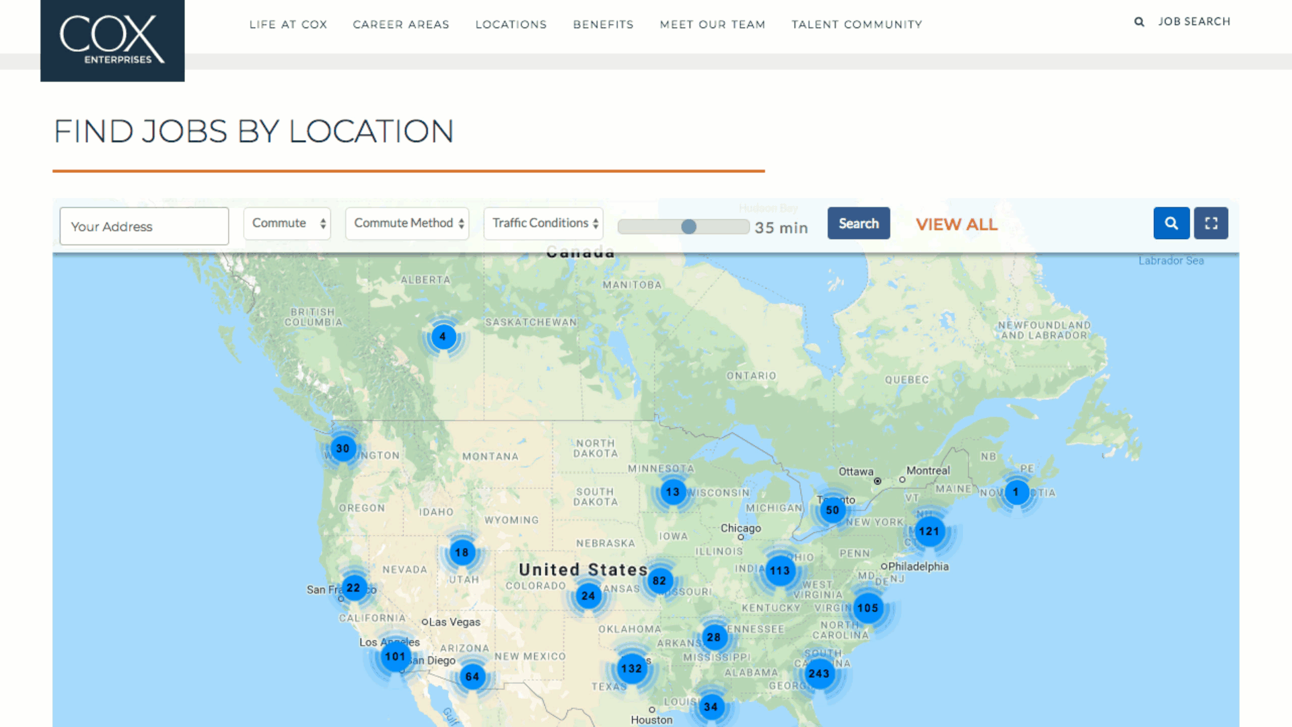Open the map cluster marker showing 132
The height and width of the screenshot is (727, 1292).
(631, 669)
